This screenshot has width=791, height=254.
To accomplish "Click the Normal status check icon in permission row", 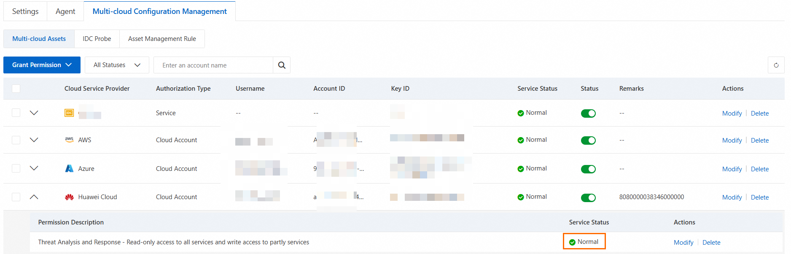I will click(x=572, y=242).
